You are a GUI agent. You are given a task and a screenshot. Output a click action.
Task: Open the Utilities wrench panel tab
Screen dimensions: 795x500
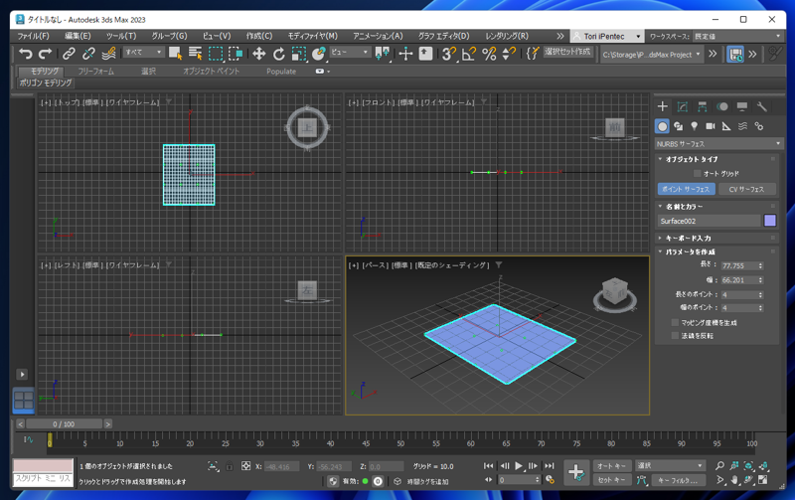(761, 106)
